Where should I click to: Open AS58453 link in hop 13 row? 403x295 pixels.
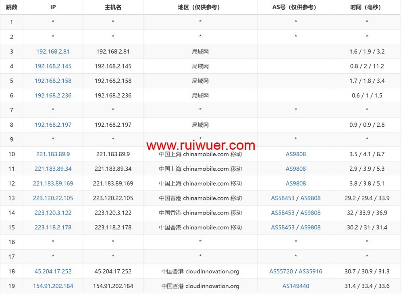(283, 198)
